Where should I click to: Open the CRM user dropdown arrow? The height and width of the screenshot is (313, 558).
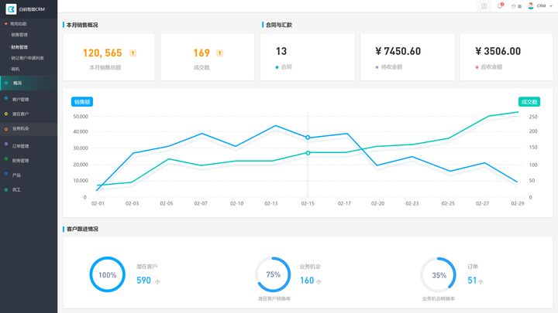pos(549,5)
